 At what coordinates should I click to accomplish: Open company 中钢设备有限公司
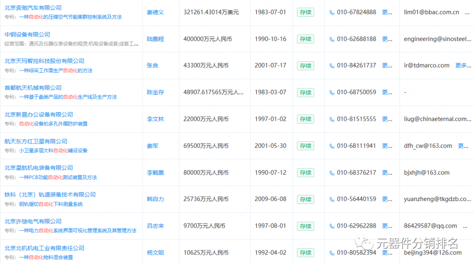coord(27,35)
